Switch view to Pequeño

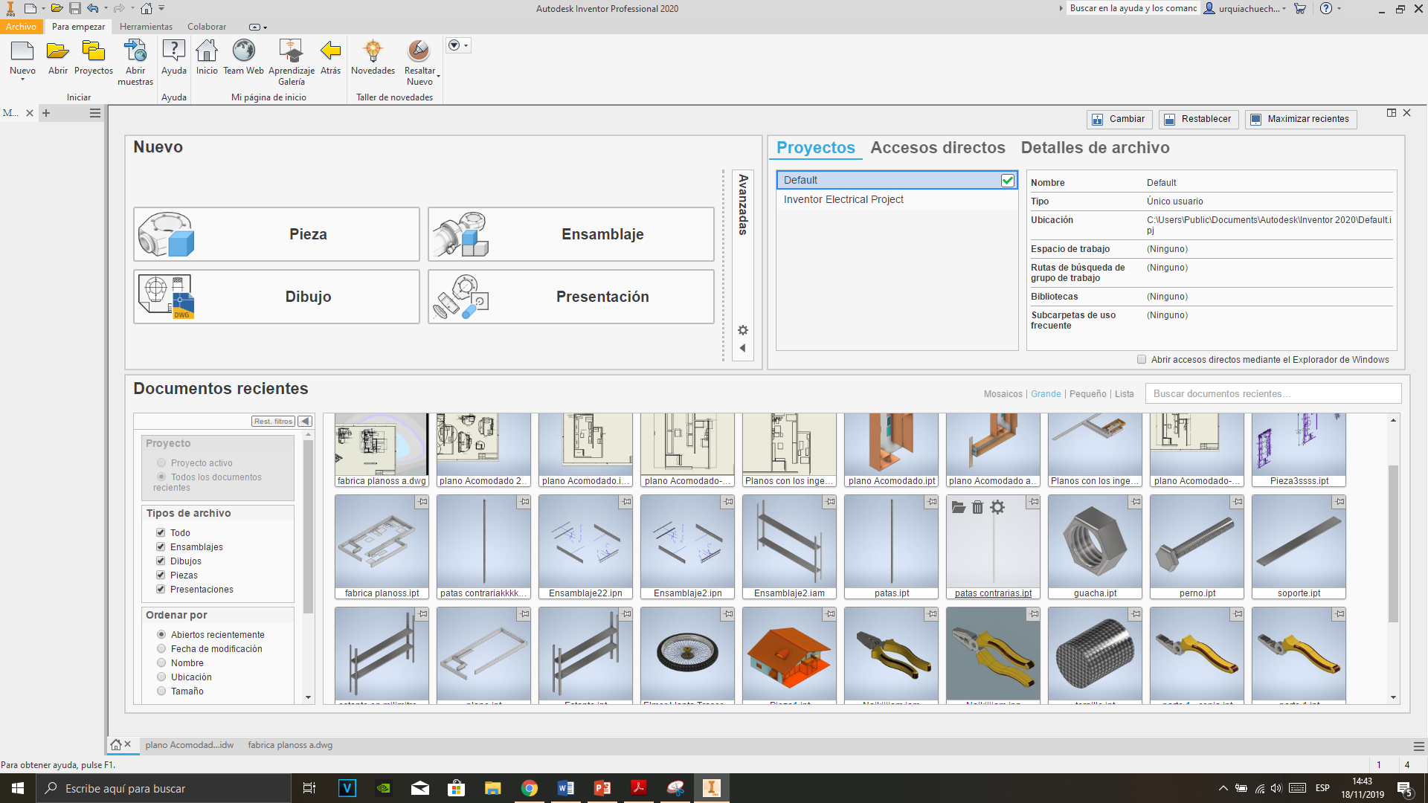(1088, 394)
